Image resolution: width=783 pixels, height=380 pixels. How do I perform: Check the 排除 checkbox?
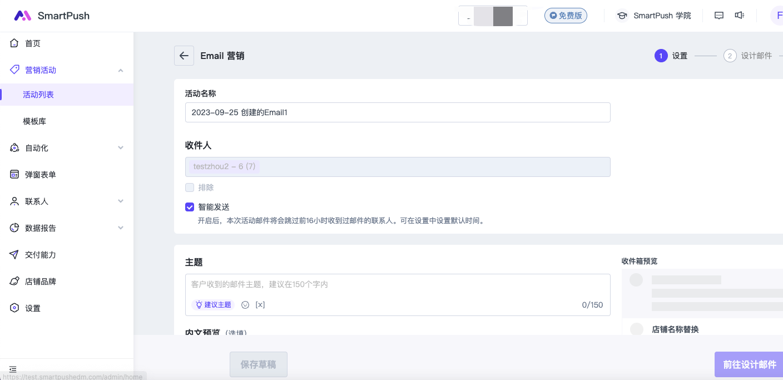point(190,187)
